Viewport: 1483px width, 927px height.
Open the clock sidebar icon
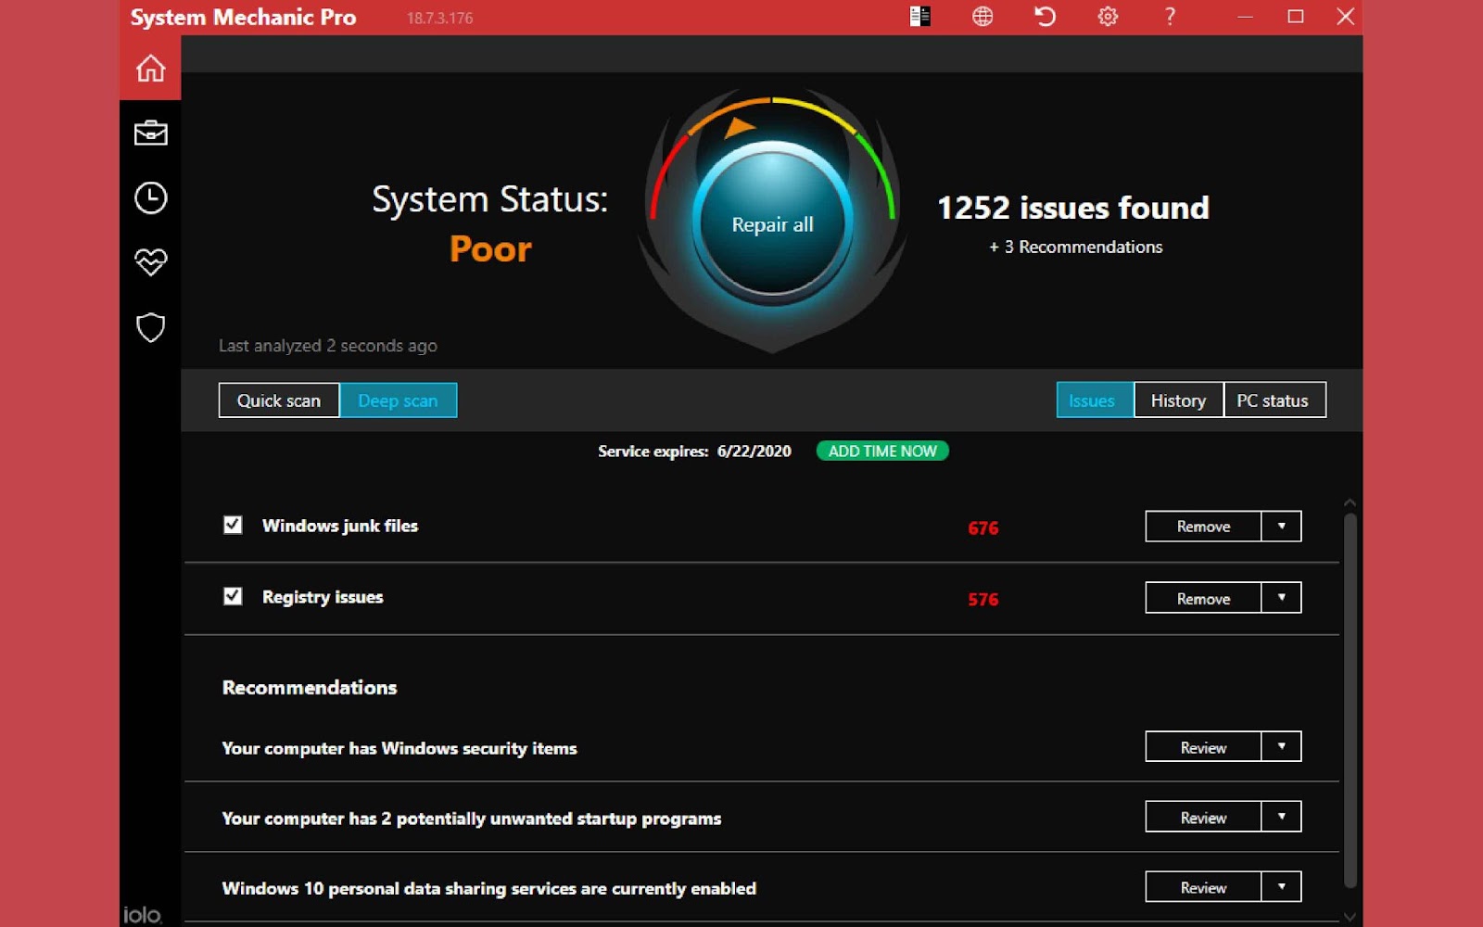pyautogui.click(x=150, y=197)
